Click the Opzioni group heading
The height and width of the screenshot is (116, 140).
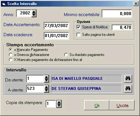coord(83,22)
